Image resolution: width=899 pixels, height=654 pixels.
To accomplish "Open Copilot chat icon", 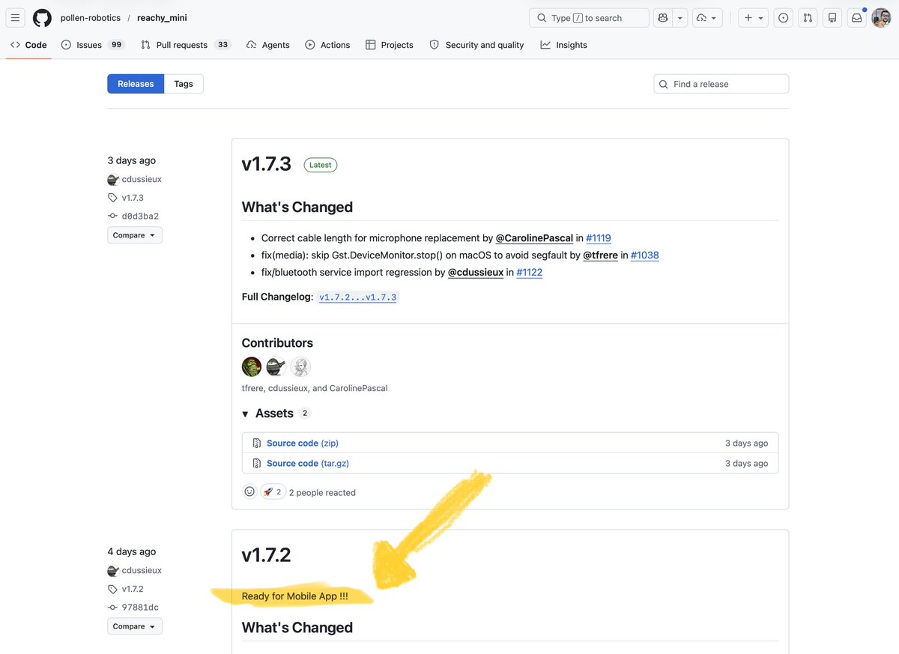I will click(x=662, y=18).
